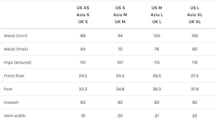Click the Hips (around) row label
This screenshot has width=218, height=122.
[18, 63]
